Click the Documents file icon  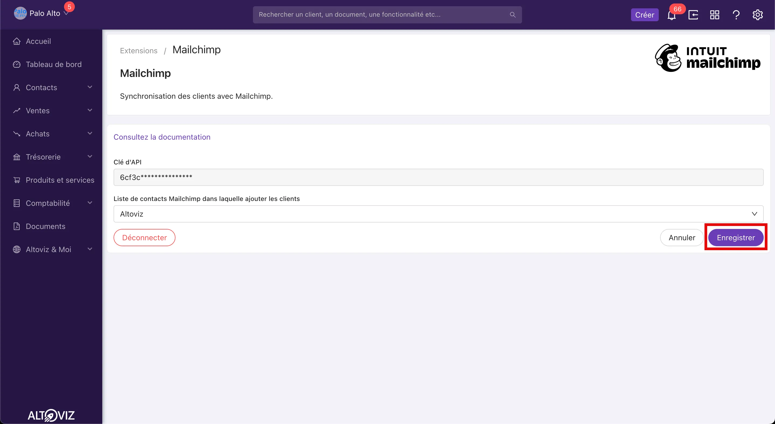pos(17,227)
